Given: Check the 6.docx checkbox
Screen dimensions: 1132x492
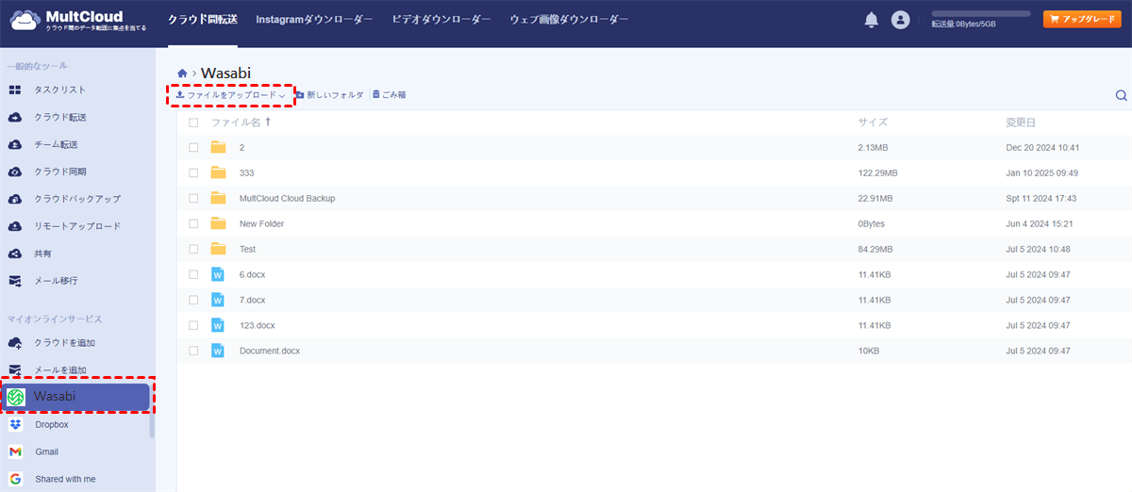Looking at the screenshot, I should click(x=193, y=274).
